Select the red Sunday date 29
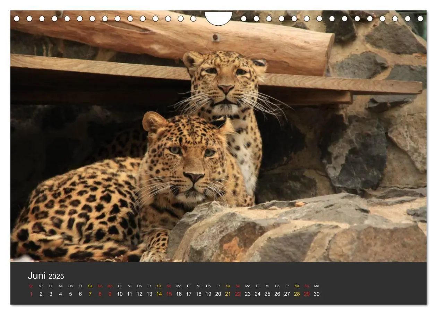Image resolution: width=437 pixels, height=315 pixels. coord(307,294)
